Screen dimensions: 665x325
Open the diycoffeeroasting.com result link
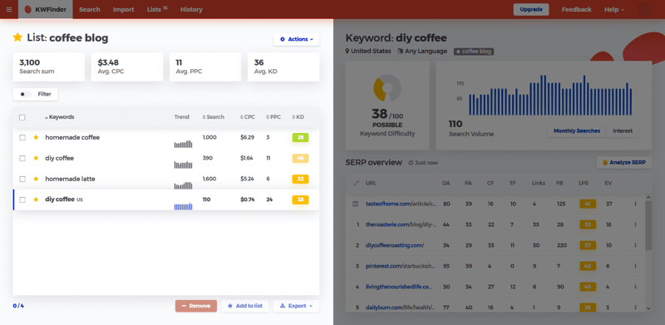(x=395, y=245)
